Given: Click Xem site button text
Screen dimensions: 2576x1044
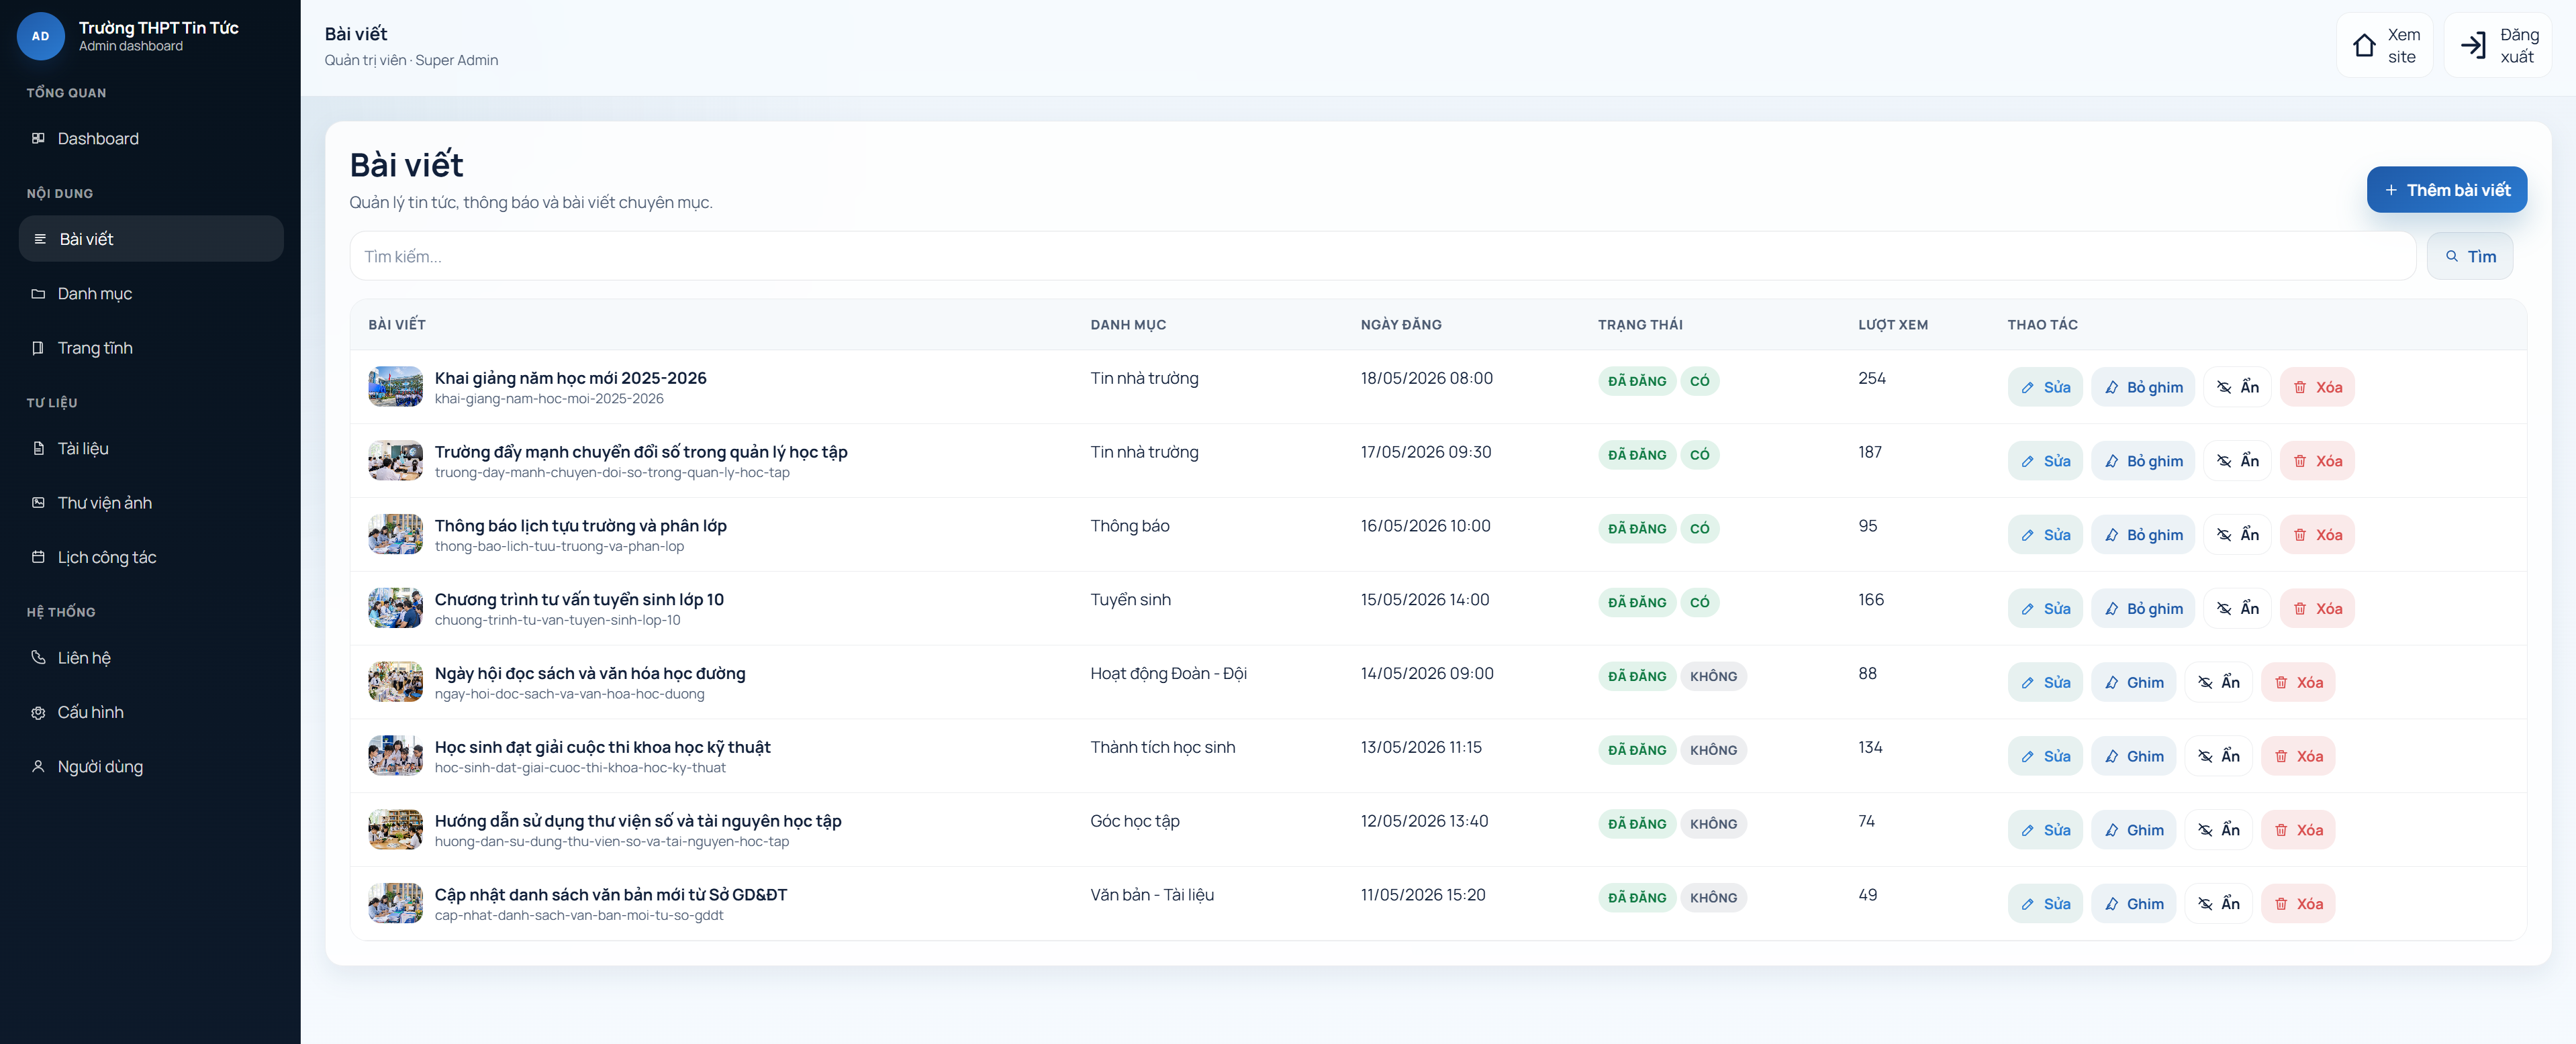Looking at the screenshot, I should point(2403,46).
